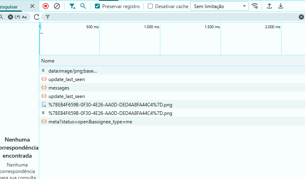
Task: Close the Pesquisar tab
Action: [x=32, y=6]
